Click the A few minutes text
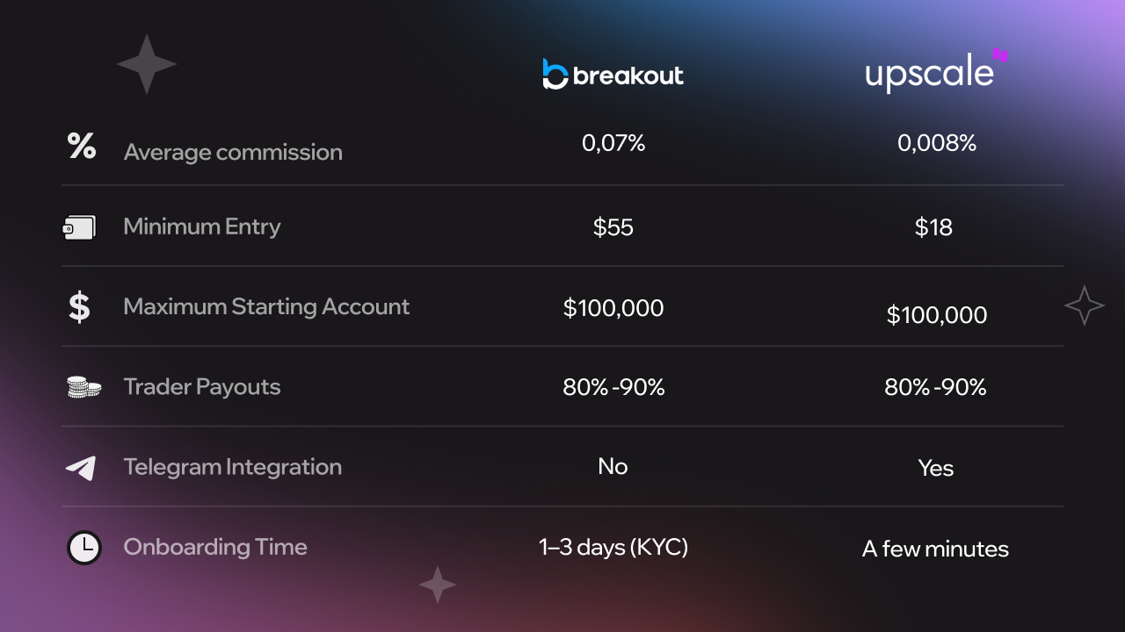The width and height of the screenshot is (1125, 632). tap(935, 549)
